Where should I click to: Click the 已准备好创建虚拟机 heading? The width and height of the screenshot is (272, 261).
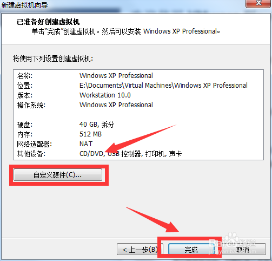[48, 22]
